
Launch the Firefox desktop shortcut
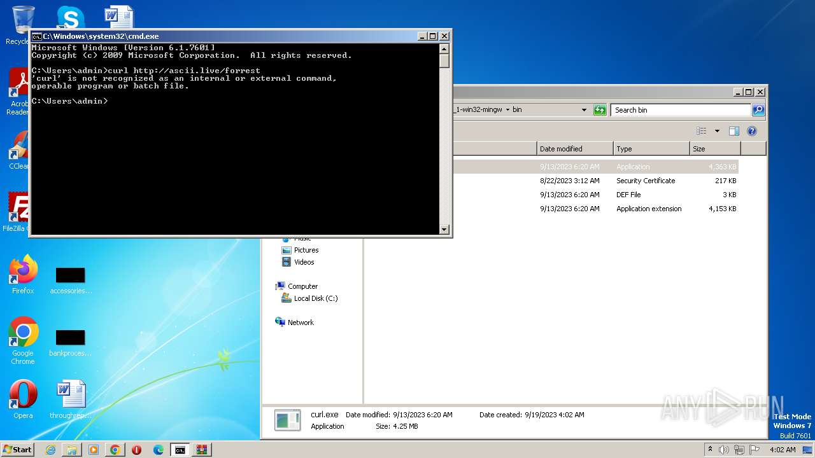click(23, 274)
